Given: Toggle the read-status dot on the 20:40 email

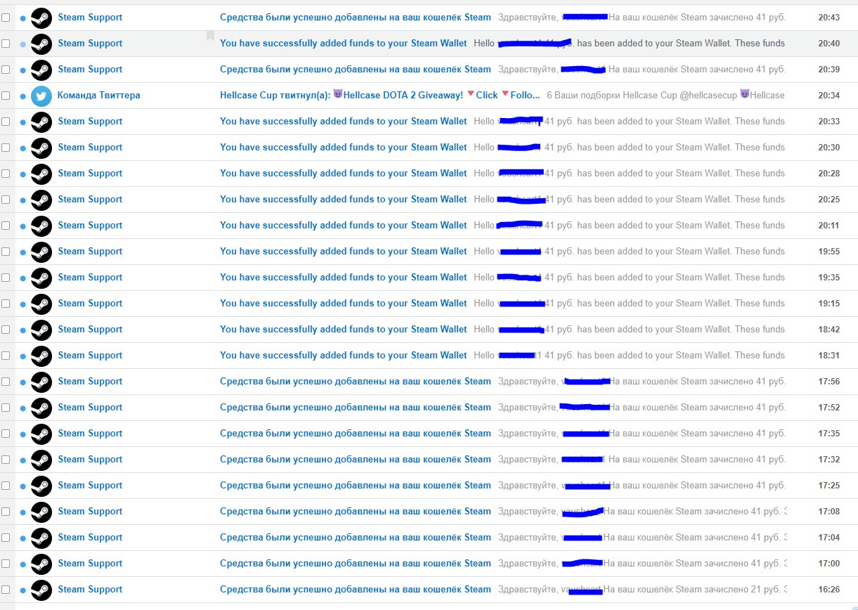Looking at the screenshot, I should coord(23,44).
